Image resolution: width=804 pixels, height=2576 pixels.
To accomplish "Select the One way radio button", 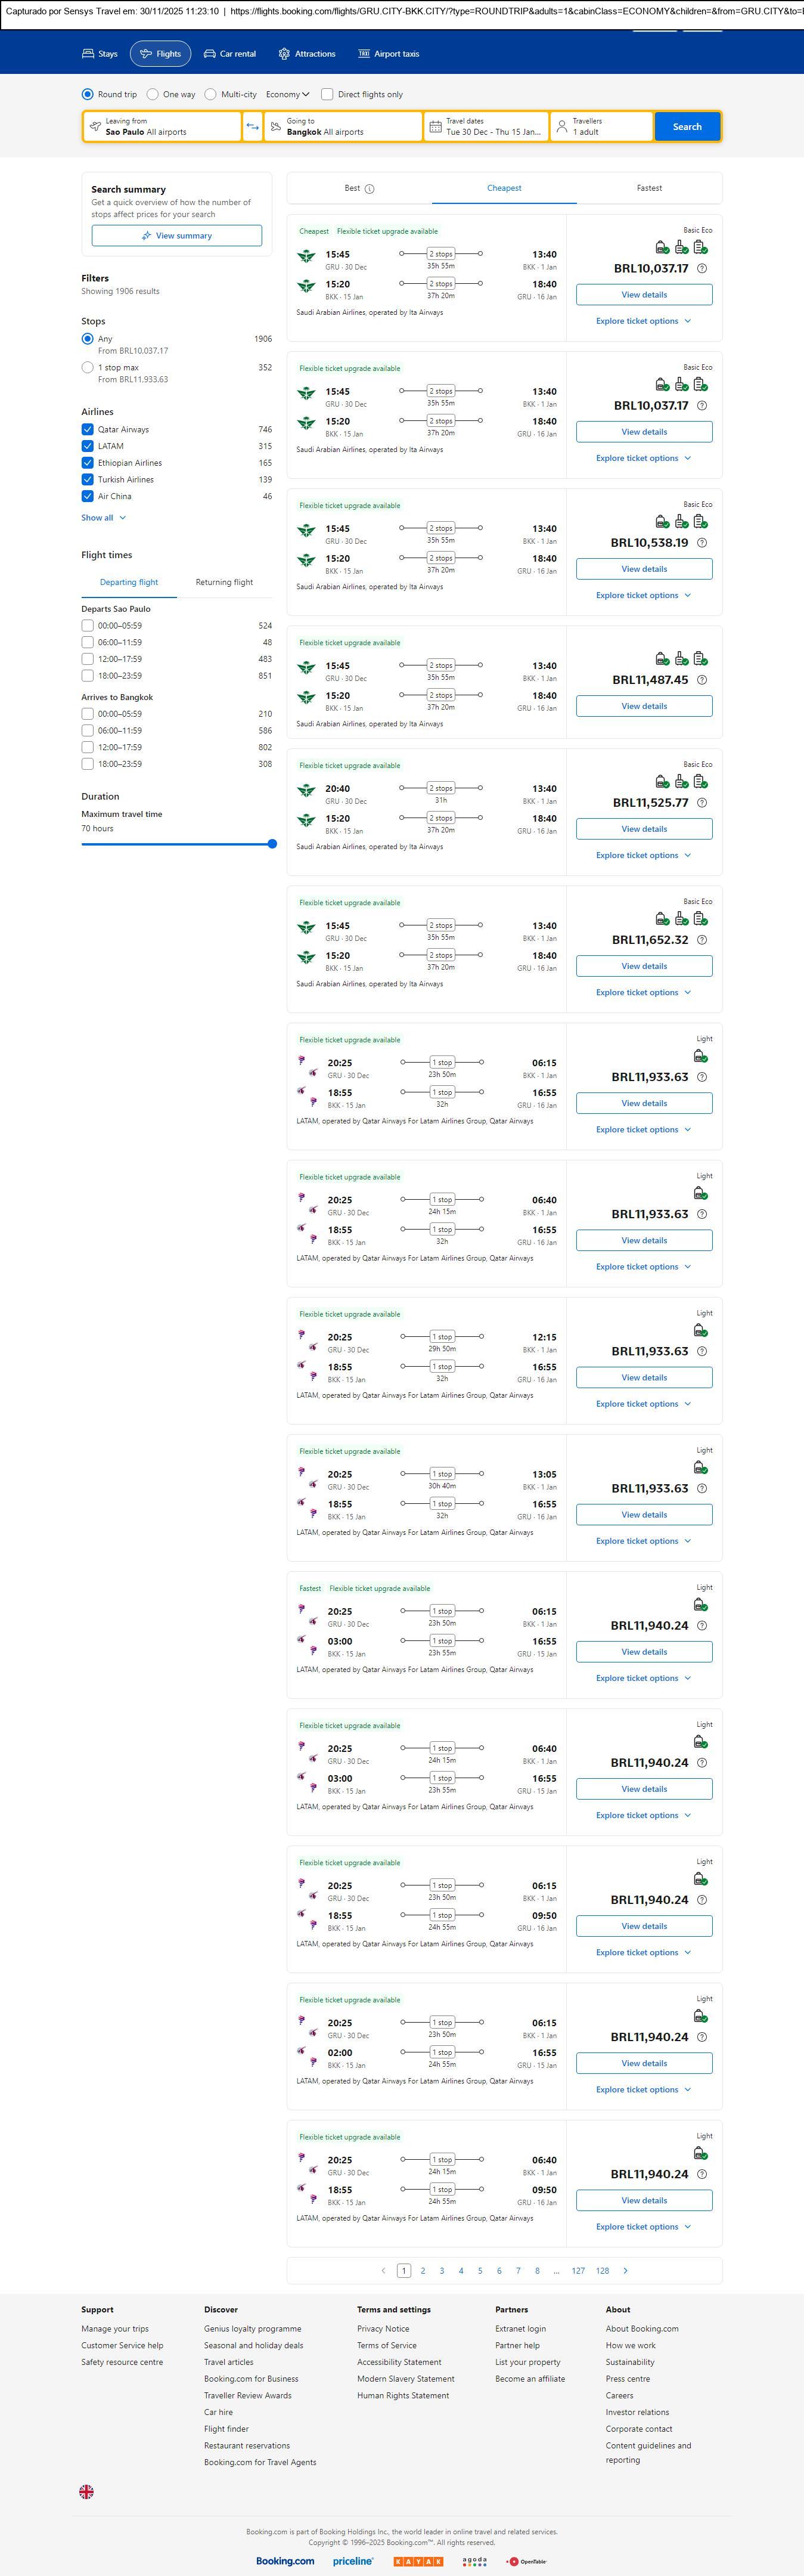I will tap(153, 95).
